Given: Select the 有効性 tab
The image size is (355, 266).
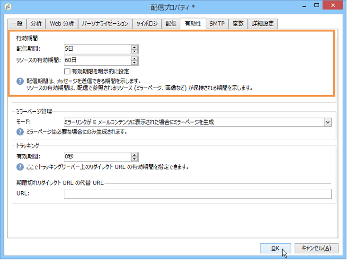Looking at the screenshot, I should [x=193, y=24].
